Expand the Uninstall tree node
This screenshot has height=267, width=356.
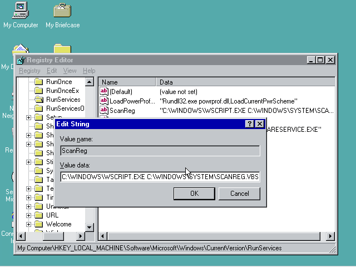click(x=28, y=206)
